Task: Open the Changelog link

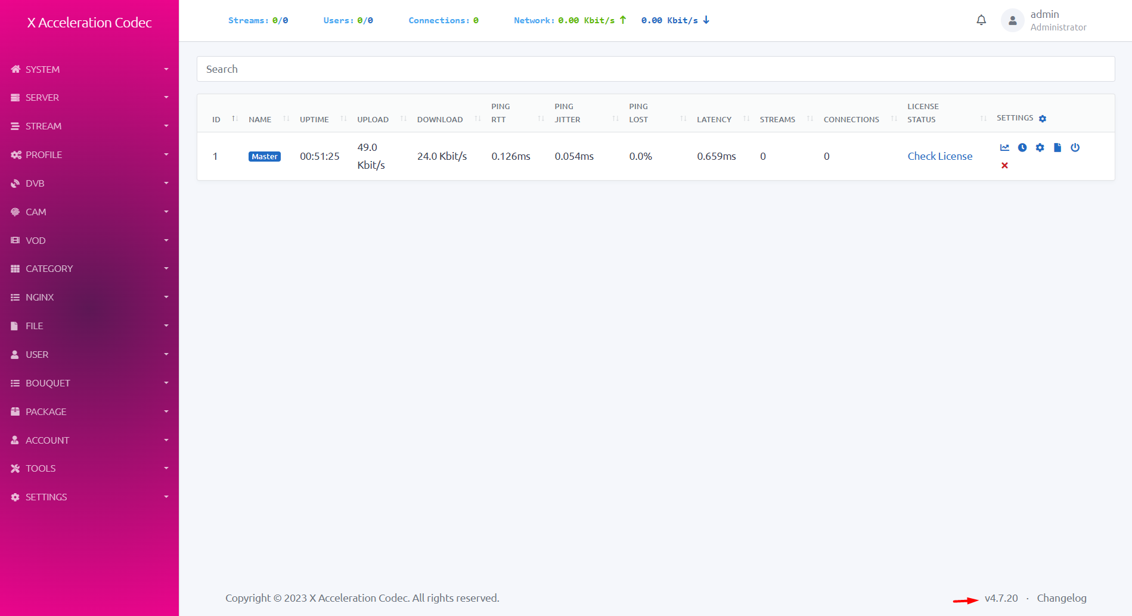Action: (1061, 598)
